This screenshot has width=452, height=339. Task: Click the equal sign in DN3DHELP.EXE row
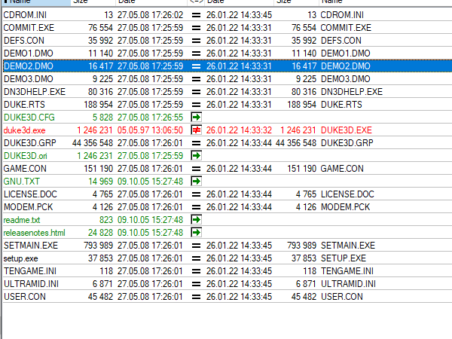tap(196, 92)
